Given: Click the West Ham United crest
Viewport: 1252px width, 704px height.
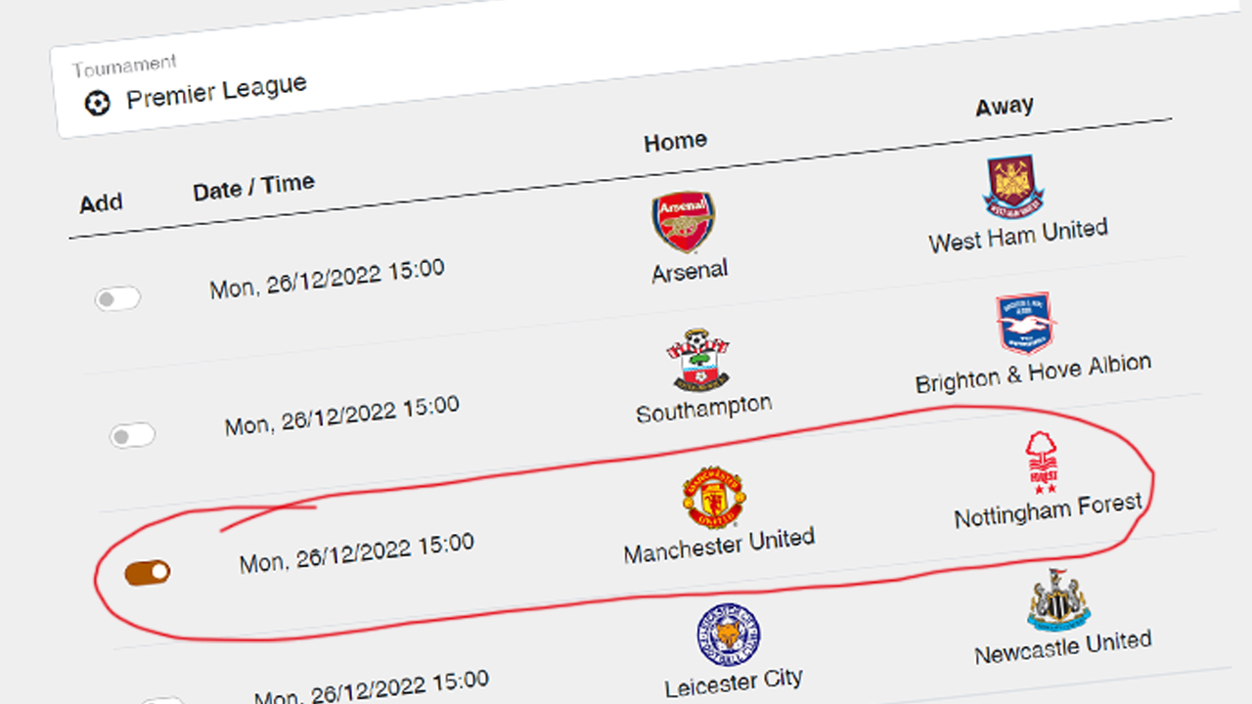Looking at the screenshot, I should [x=1013, y=187].
